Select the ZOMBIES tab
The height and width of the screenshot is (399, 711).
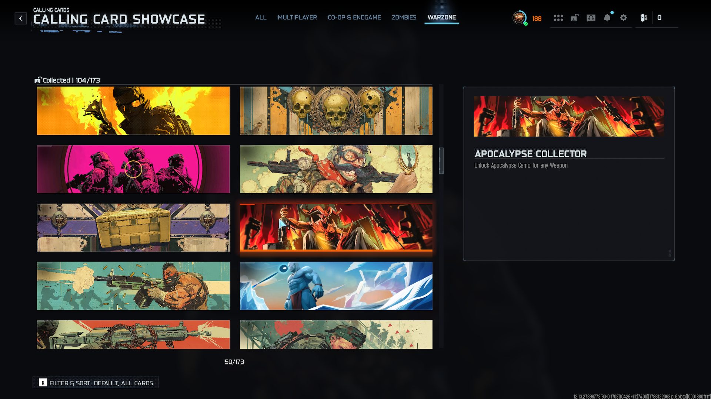(404, 17)
